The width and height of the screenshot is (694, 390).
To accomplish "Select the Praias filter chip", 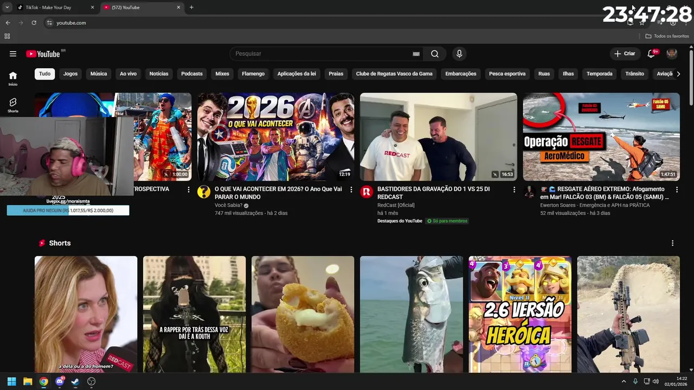I will pos(336,74).
